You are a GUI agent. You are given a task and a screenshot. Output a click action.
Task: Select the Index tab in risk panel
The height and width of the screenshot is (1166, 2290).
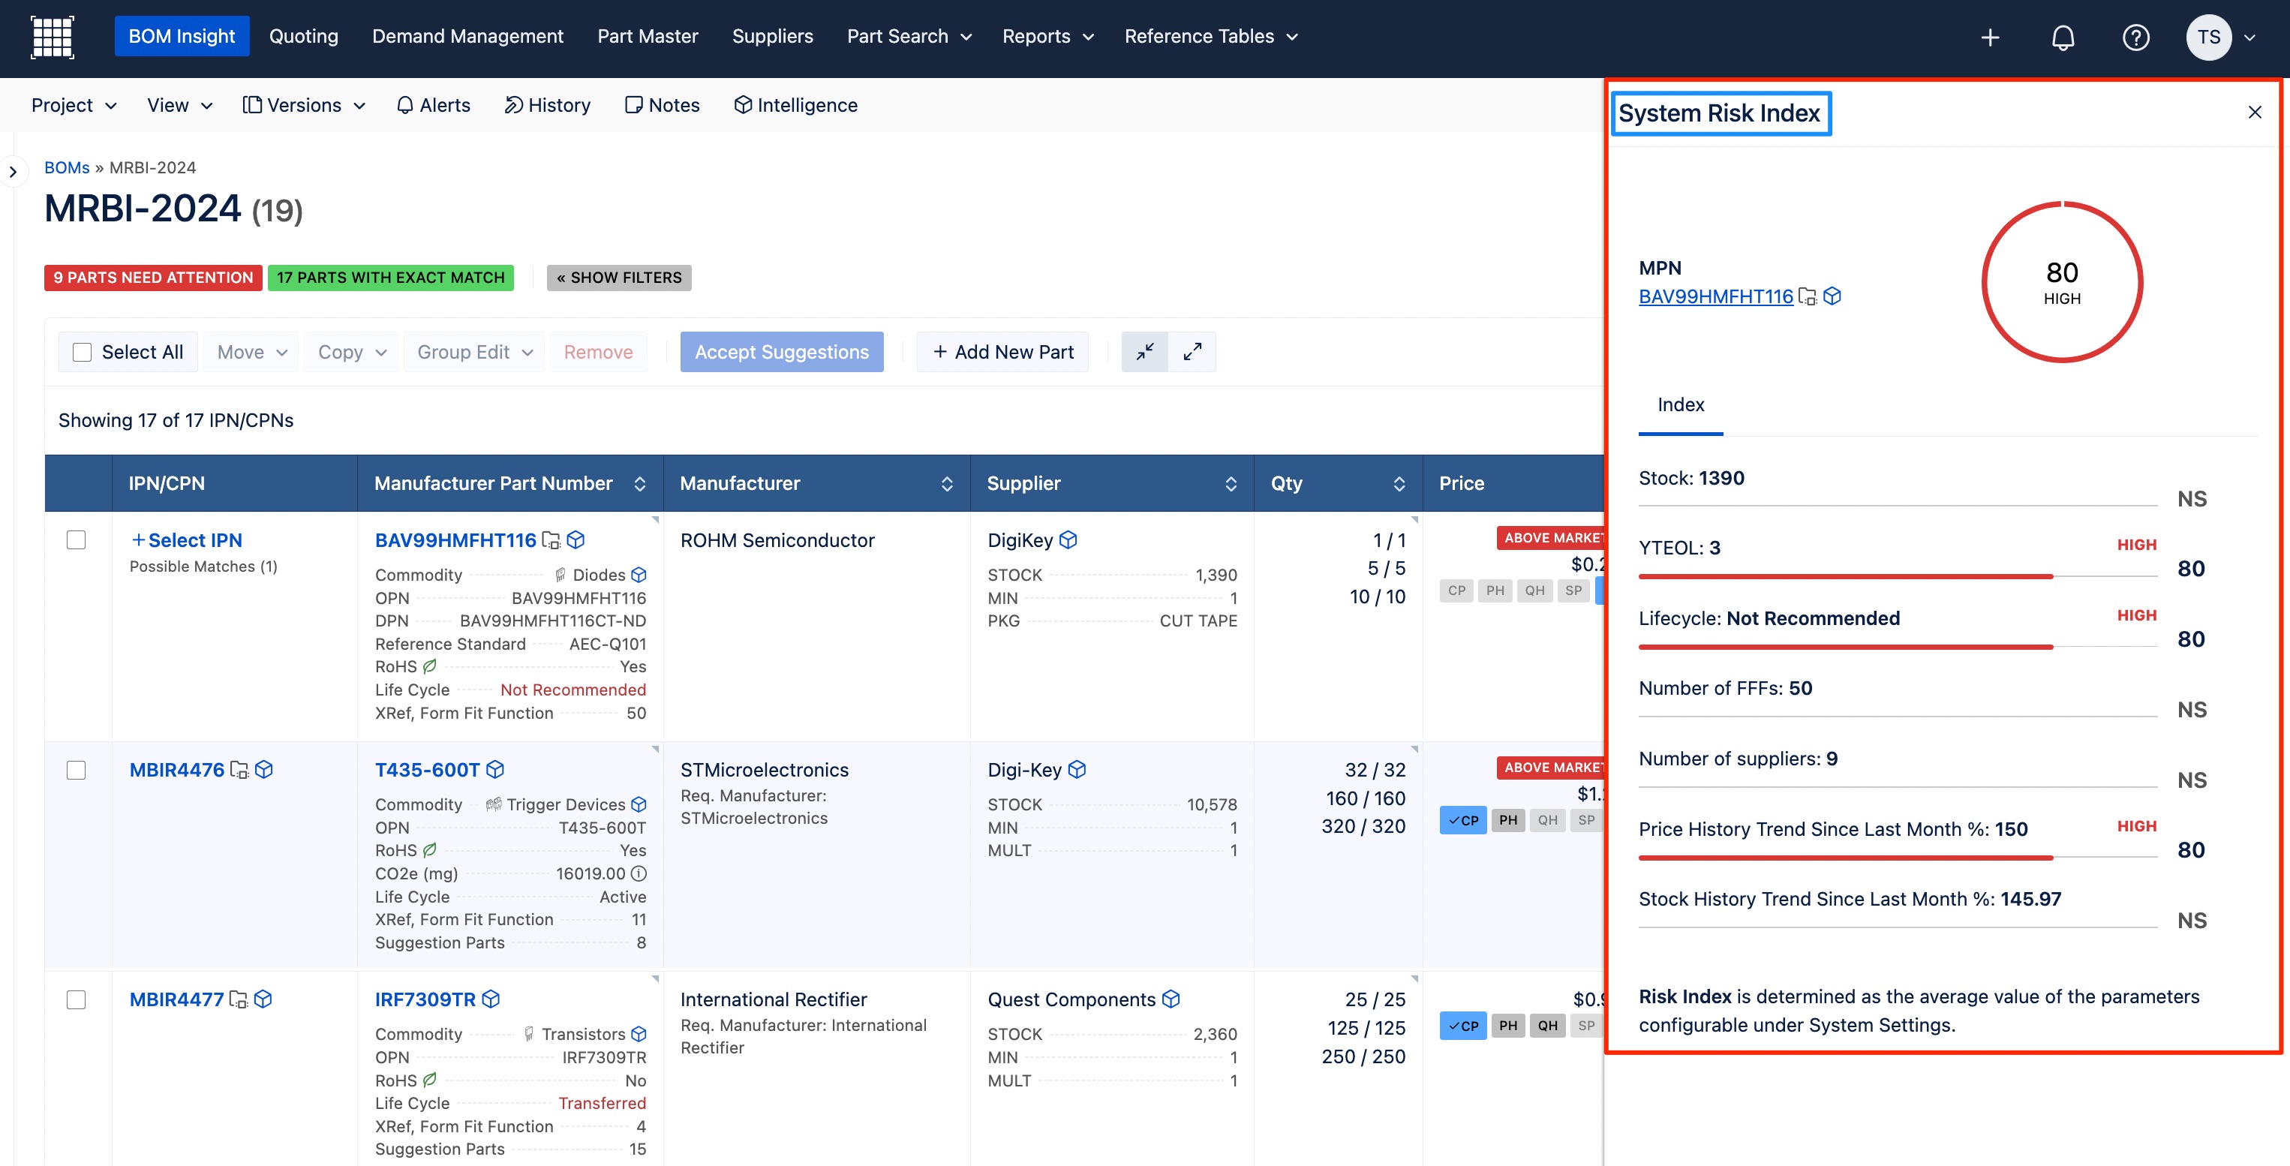tap(1680, 405)
